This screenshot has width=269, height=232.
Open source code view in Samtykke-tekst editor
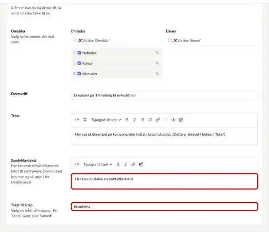(77, 164)
